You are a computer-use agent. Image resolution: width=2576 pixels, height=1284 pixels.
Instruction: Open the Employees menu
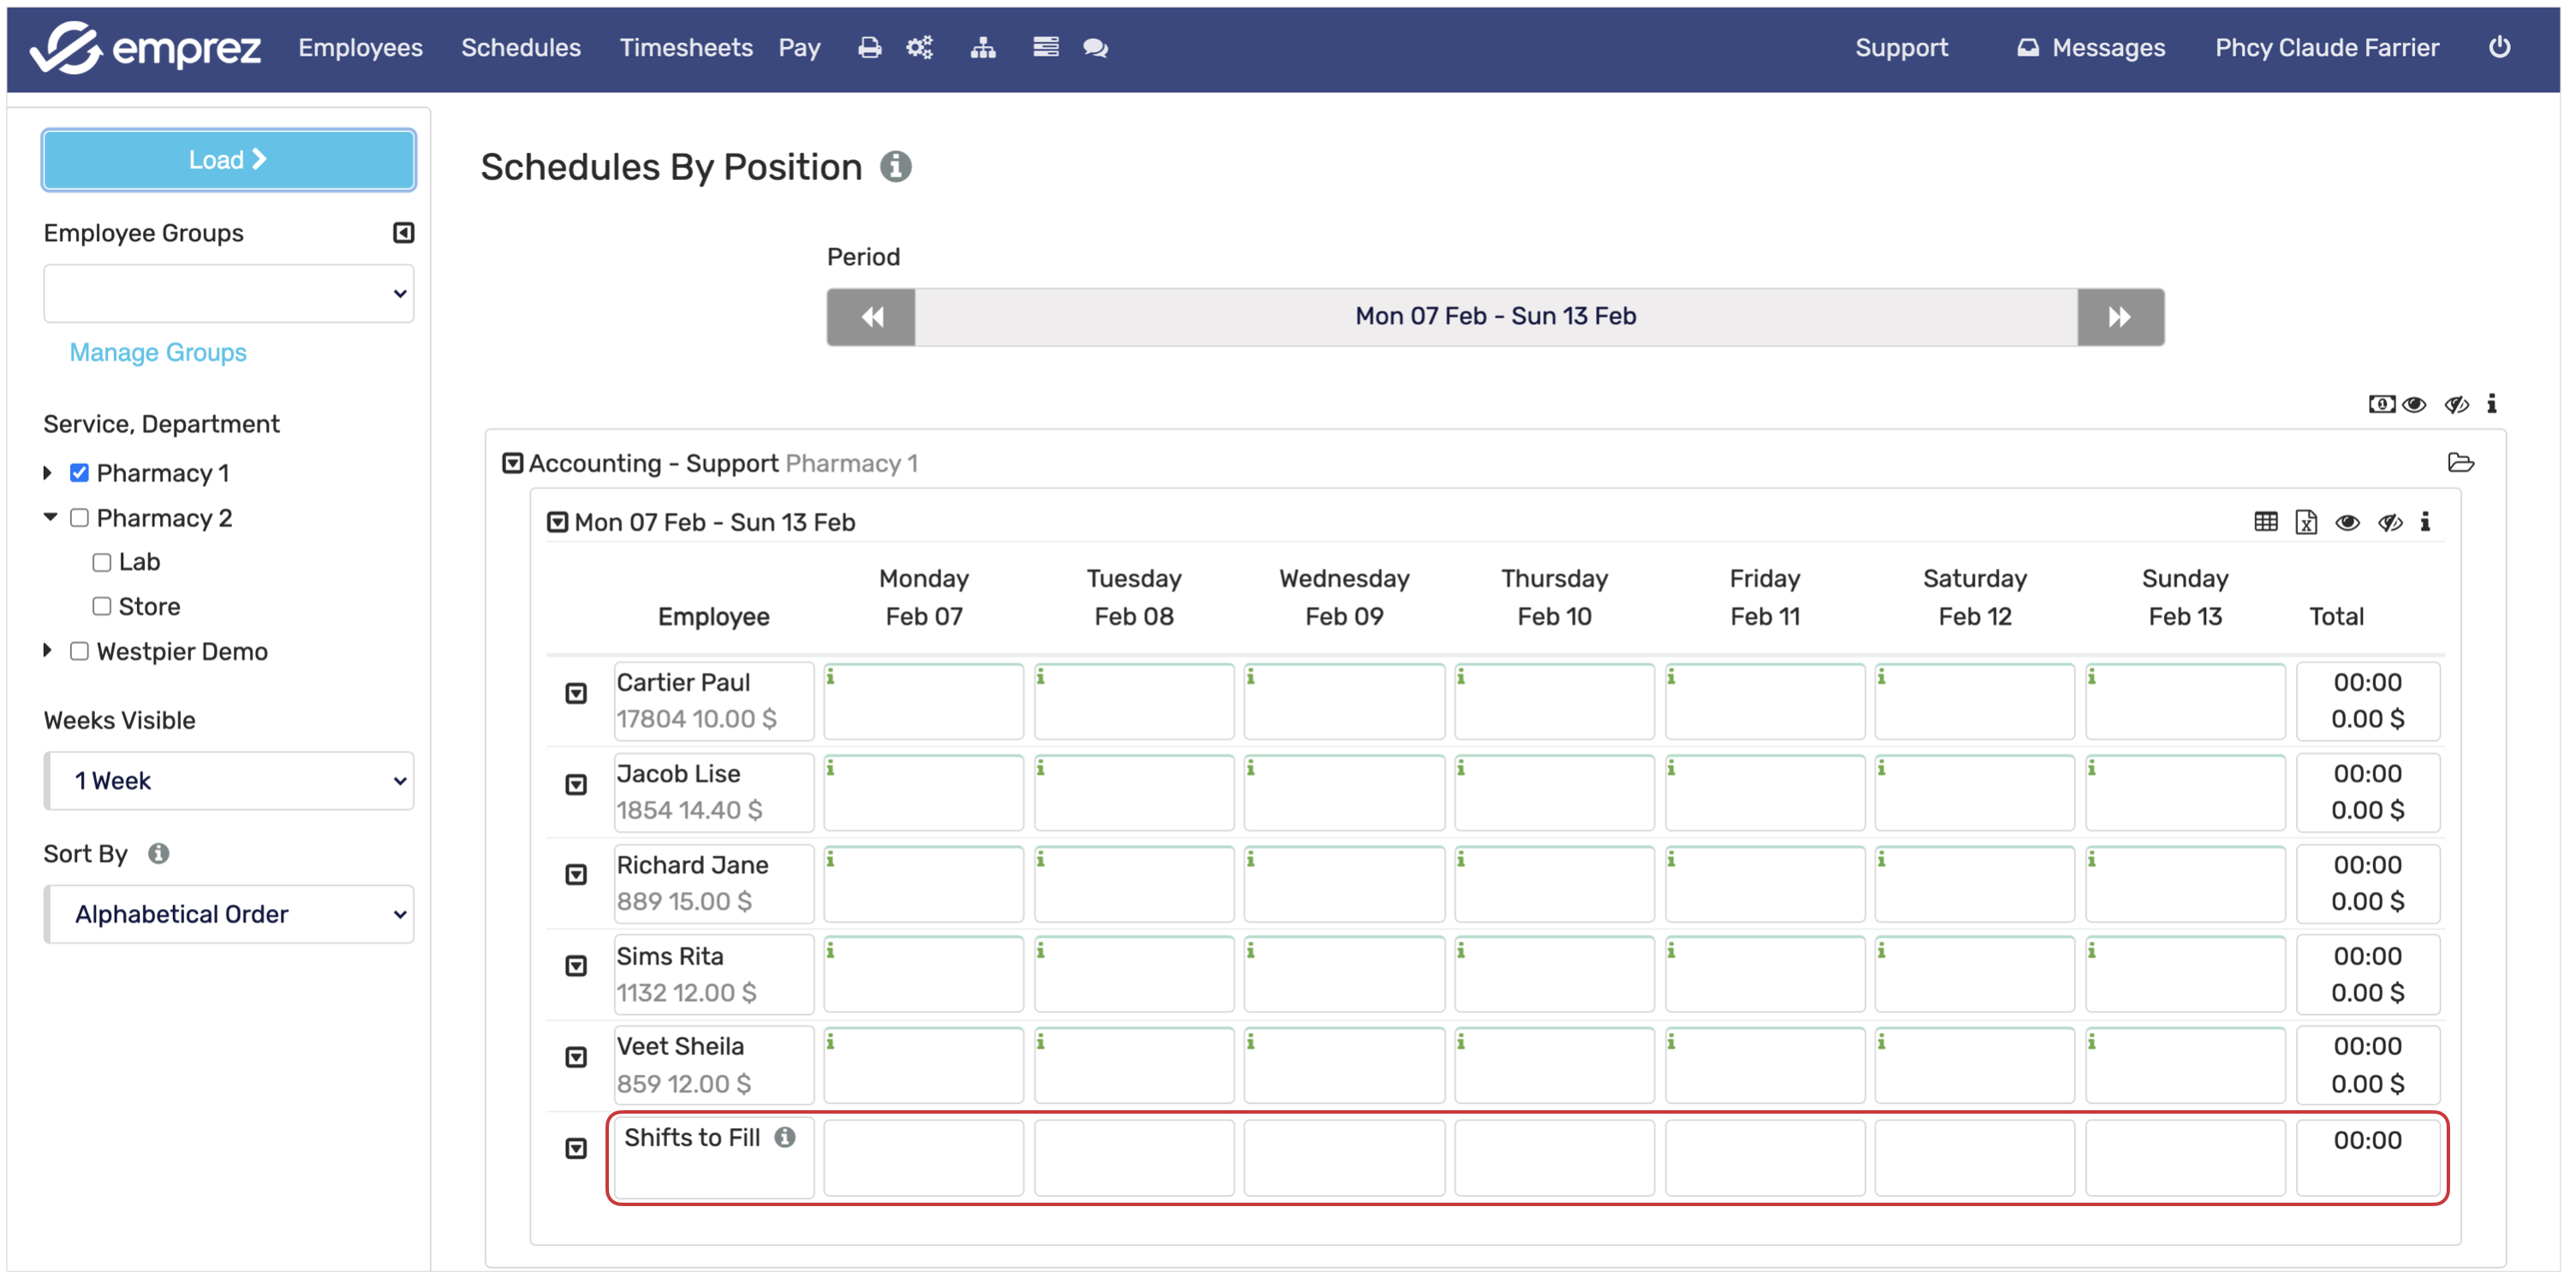point(360,48)
